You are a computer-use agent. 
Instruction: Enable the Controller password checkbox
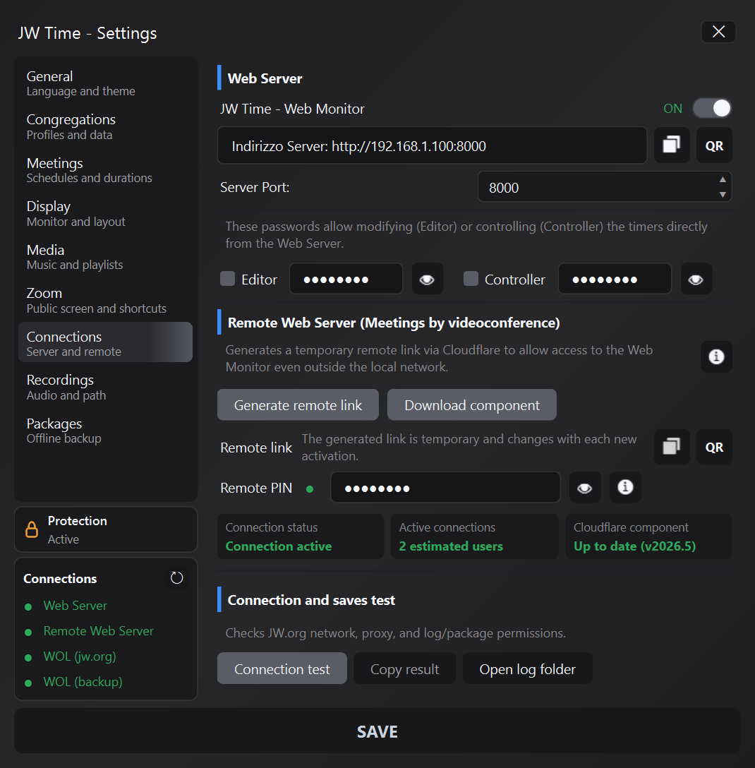click(471, 279)
